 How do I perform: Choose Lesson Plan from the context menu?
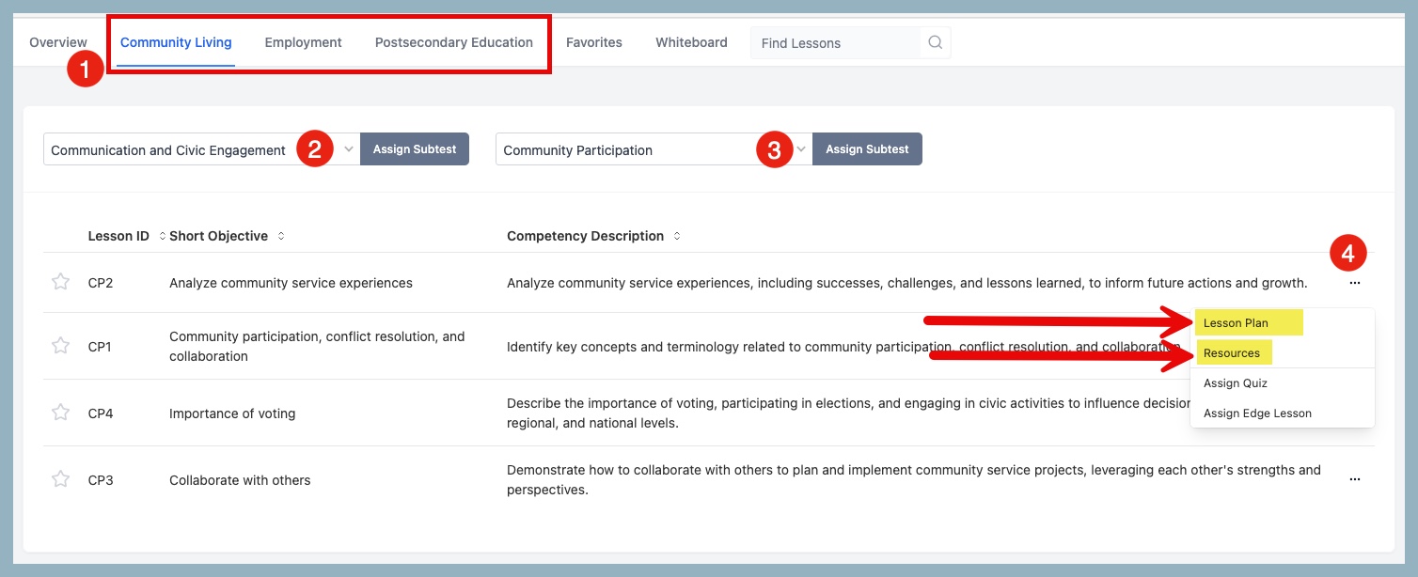[x=1236, y=323]
